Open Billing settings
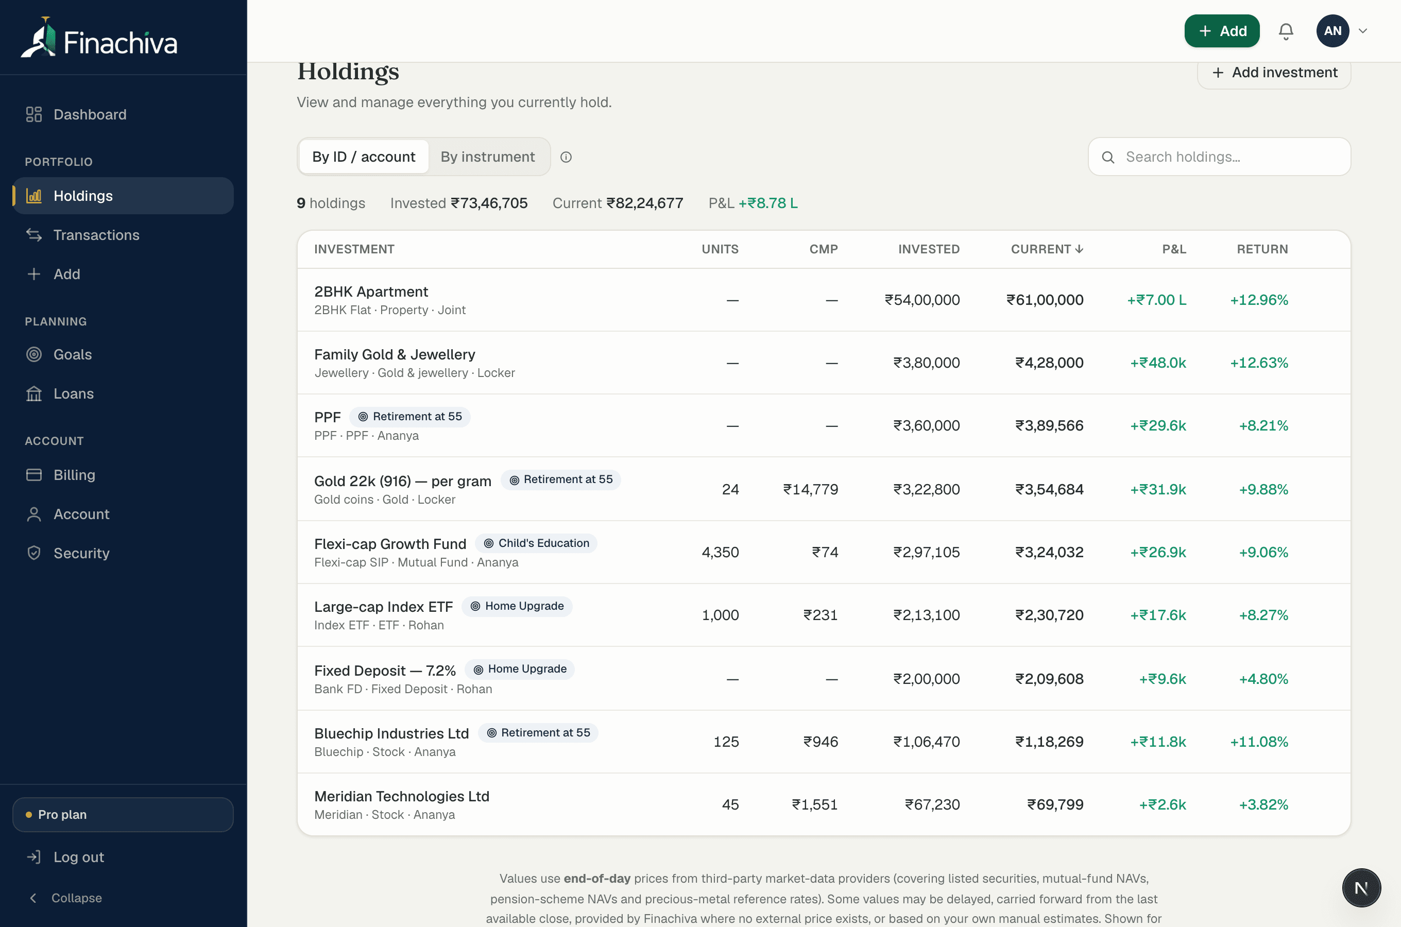This screenshot has height=927, width=1401. click(123, 475)
